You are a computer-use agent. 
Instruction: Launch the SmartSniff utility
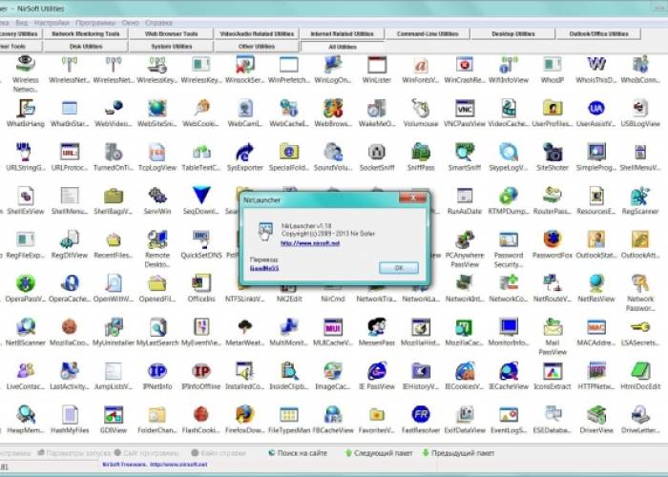tap(465, 152)
